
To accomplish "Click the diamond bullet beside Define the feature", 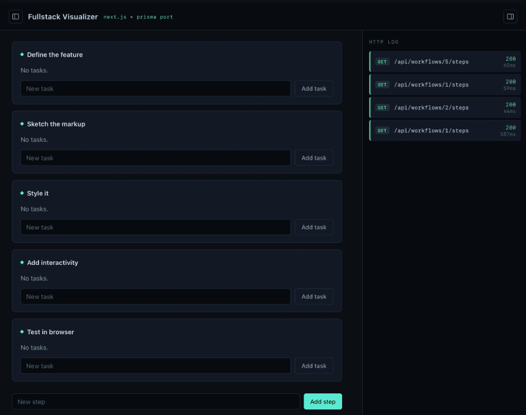I will click(22, 55).
